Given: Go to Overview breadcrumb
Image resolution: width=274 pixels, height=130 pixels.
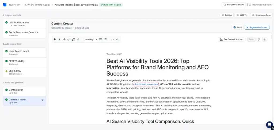Looking at the screenshot, I should (x=14, y=5).
